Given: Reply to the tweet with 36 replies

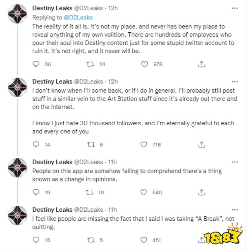Looking at the screenshot, I should point(36,64).
